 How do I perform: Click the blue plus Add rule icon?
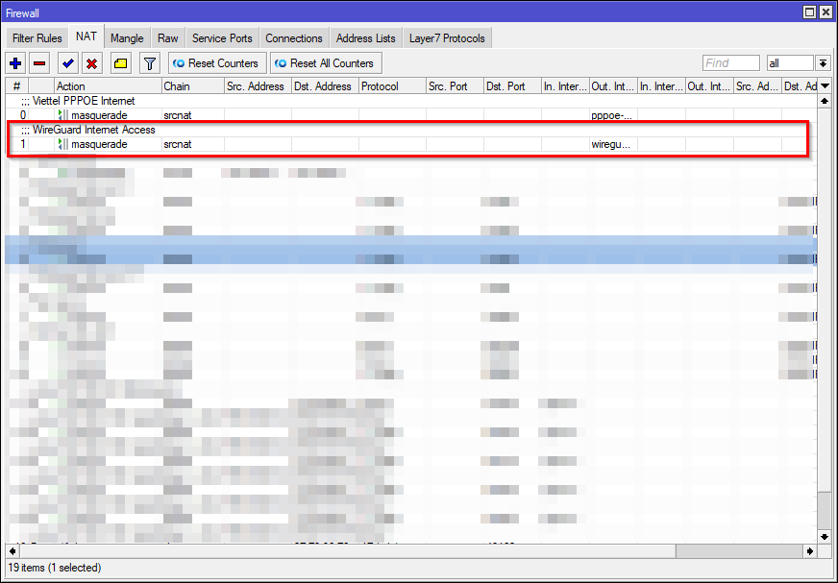15,63
